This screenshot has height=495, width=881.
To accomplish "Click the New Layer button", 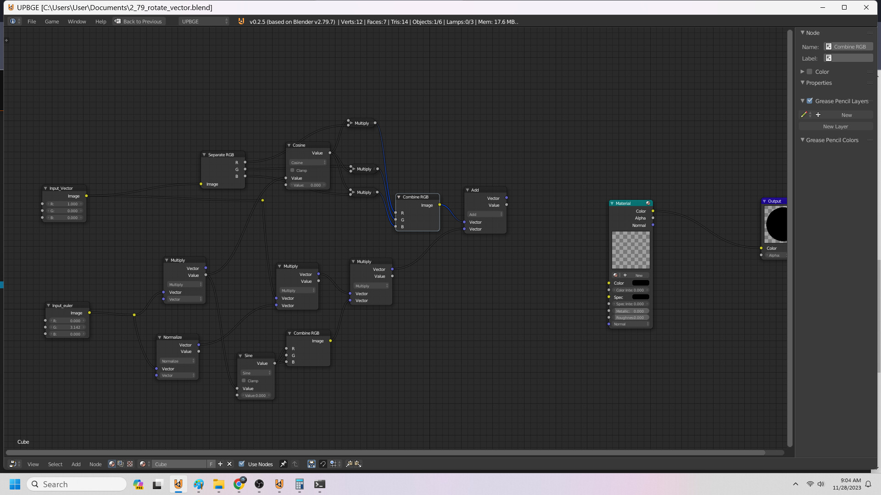I will pos(836,126).
